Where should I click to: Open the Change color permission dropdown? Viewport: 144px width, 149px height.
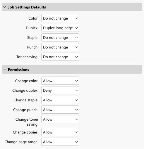[x=60, y=81]
